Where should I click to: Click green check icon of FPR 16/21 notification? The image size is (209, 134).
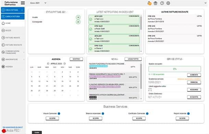[x=91, y=29]
